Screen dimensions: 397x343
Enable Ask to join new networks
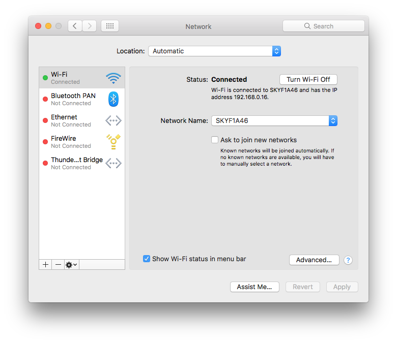(x=215, y=140)
